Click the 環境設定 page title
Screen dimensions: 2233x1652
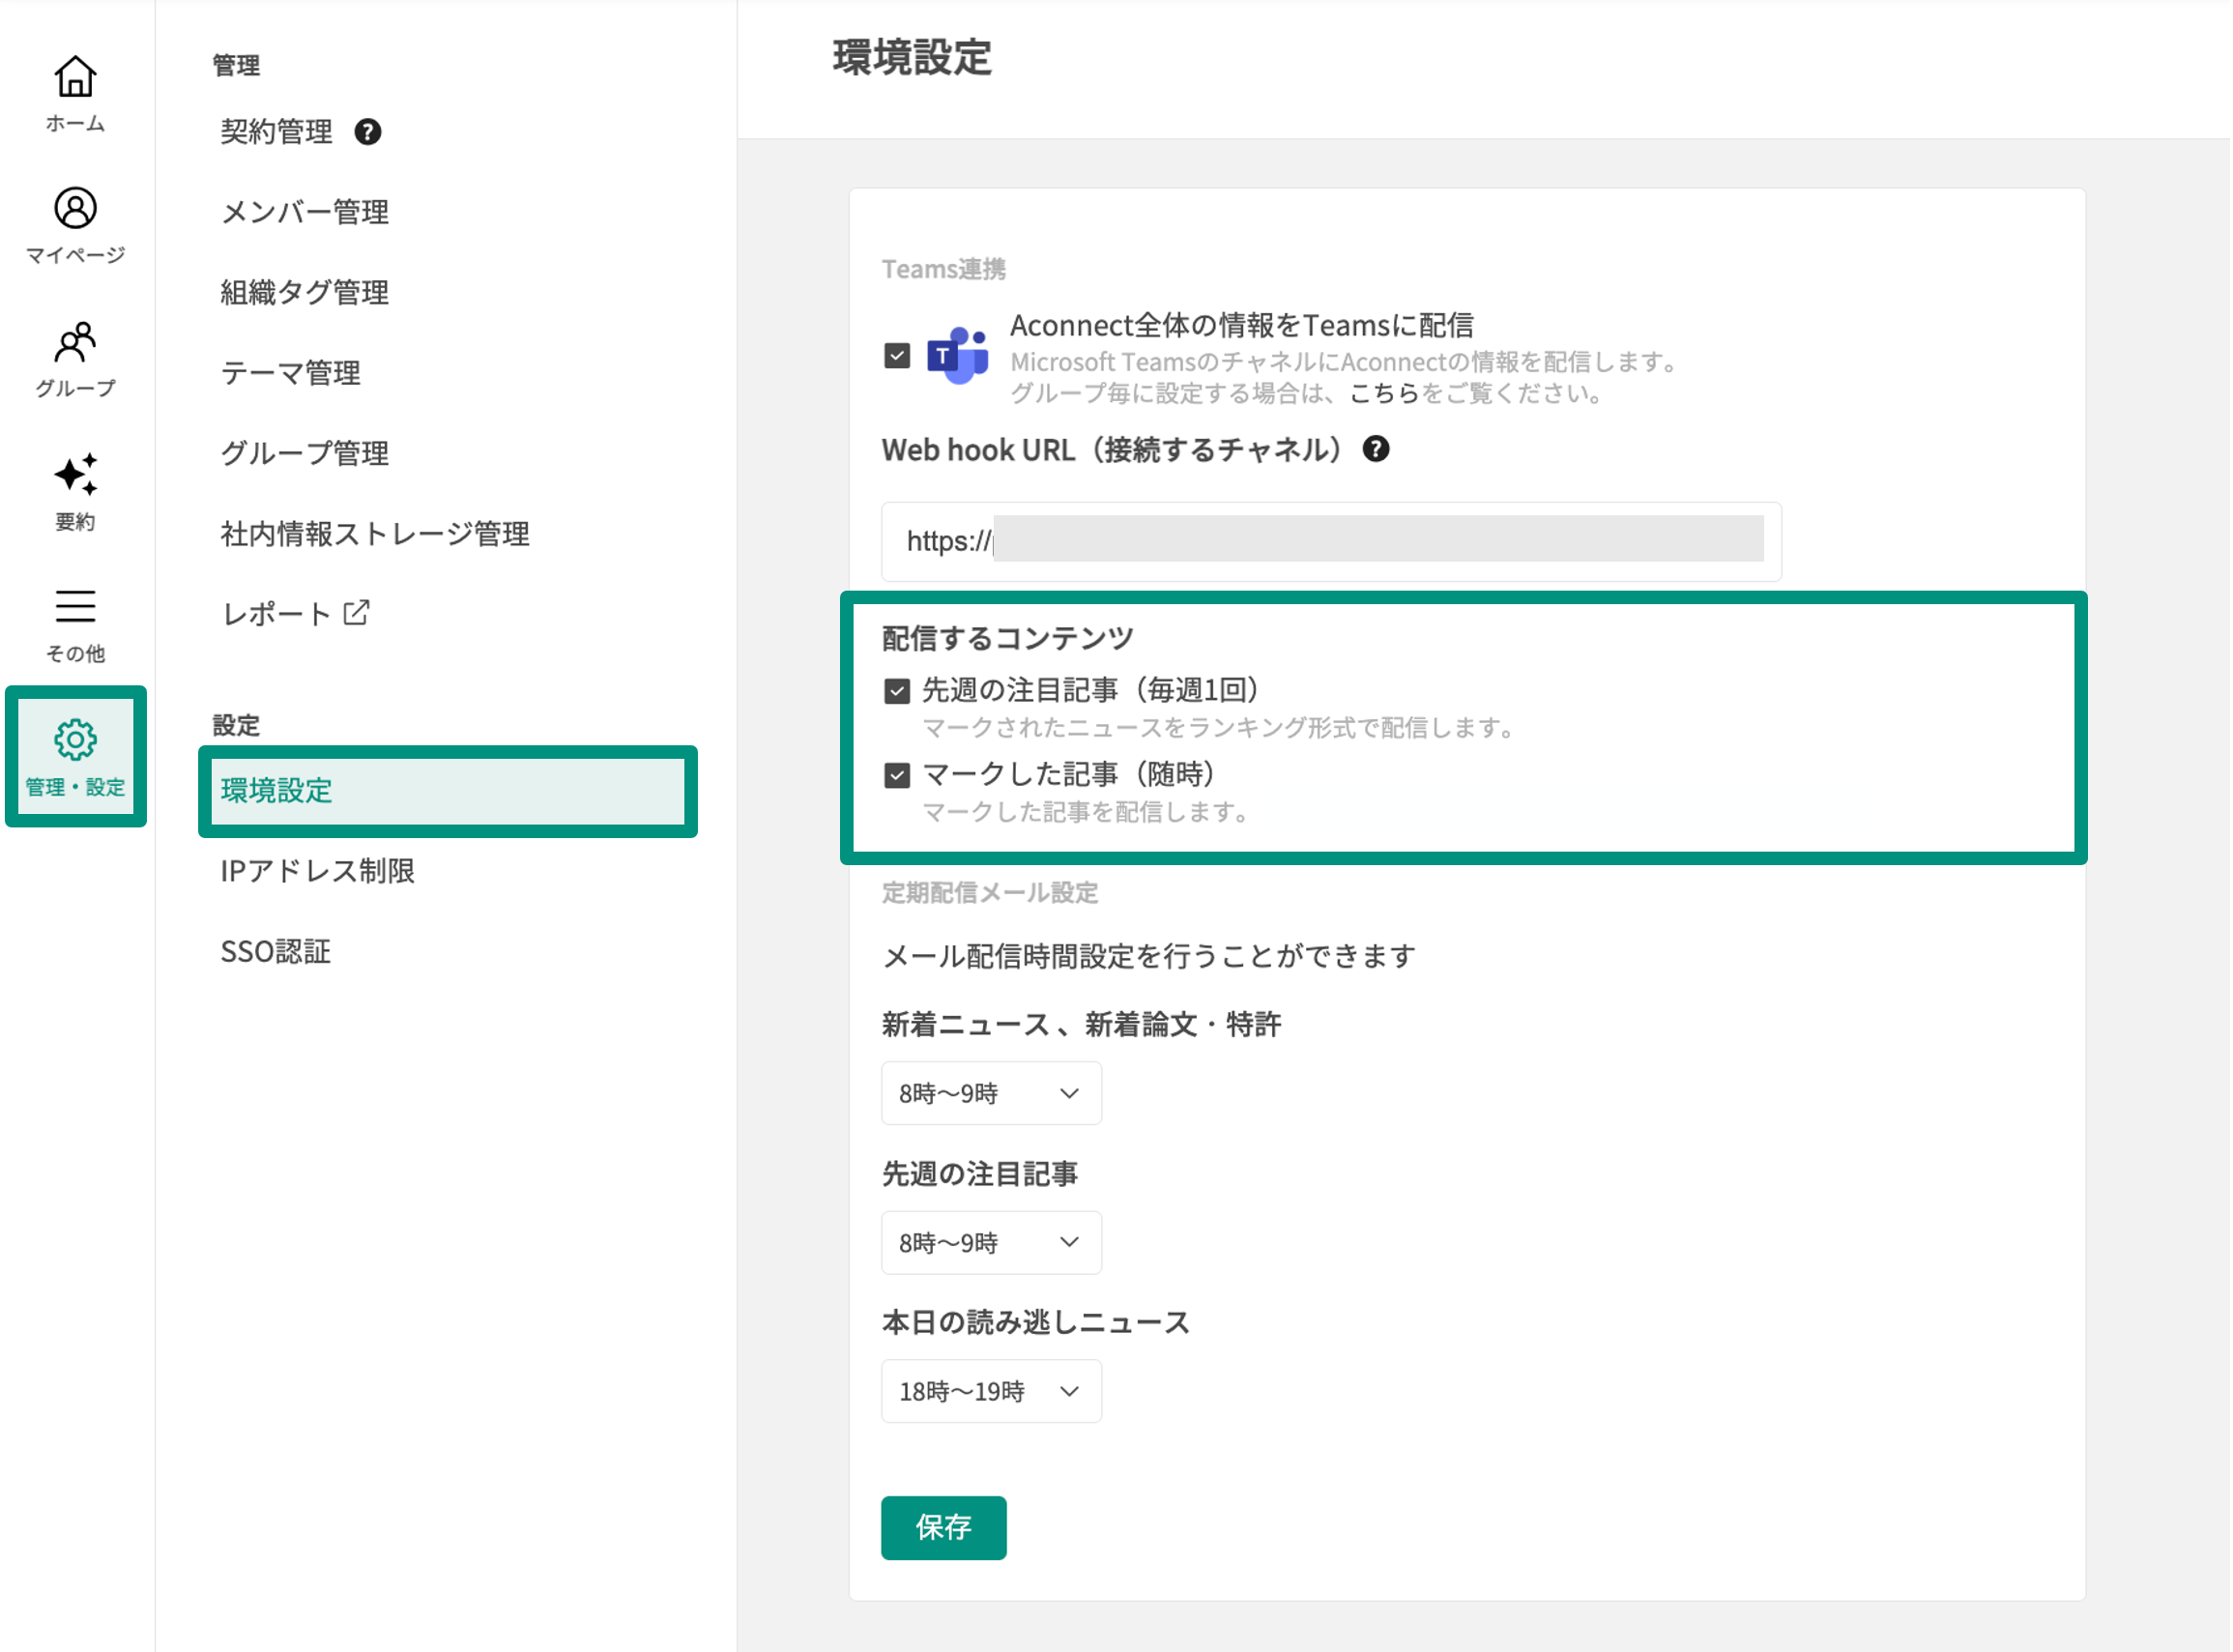(912, 57)
